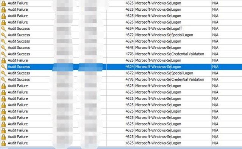The width and height of the screenshot is (242, 149).
Task: Click the key icon on the Credential Validation row beneath event 4648
Action: pos(3,54)
